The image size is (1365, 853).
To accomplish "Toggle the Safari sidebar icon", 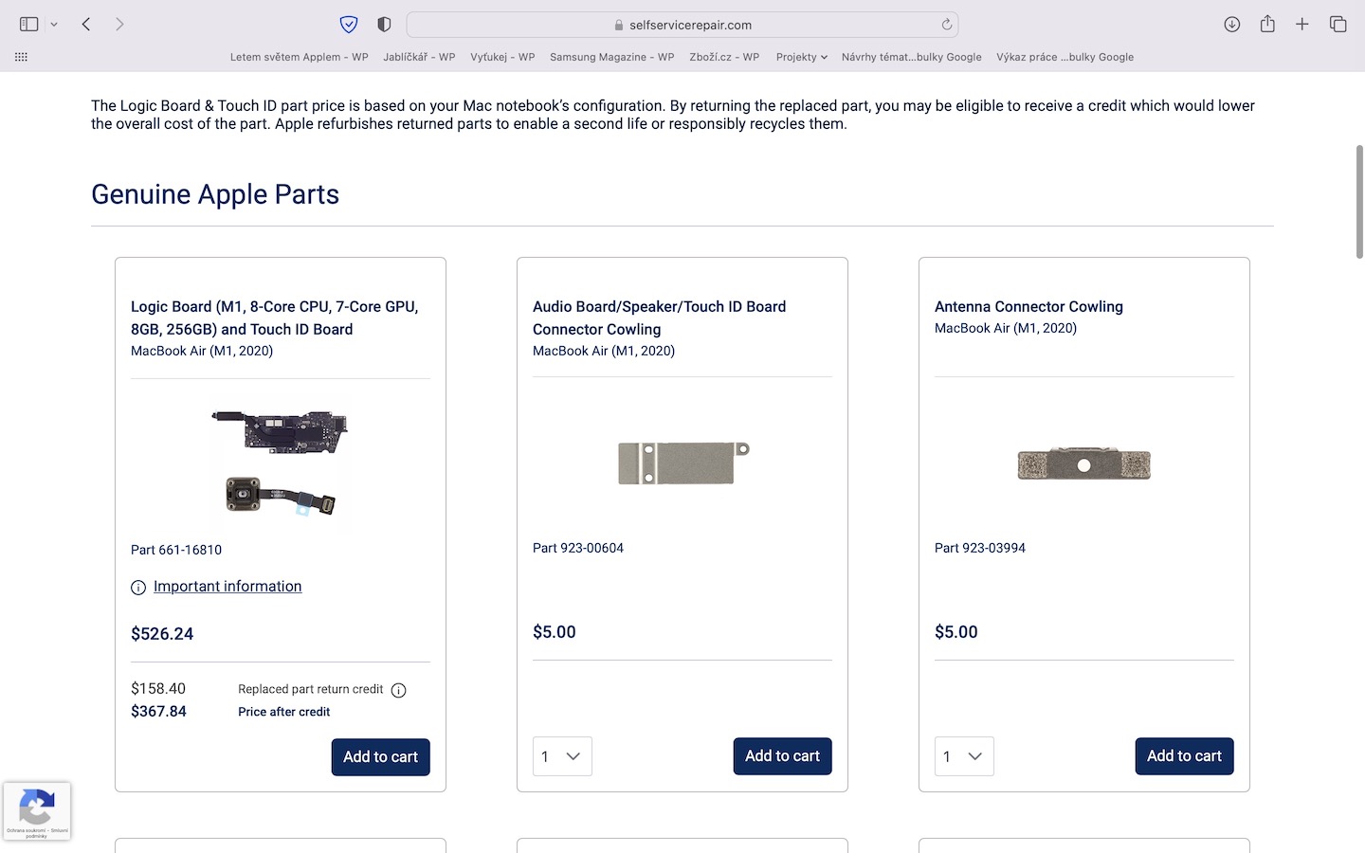I will tap(29, 25).
